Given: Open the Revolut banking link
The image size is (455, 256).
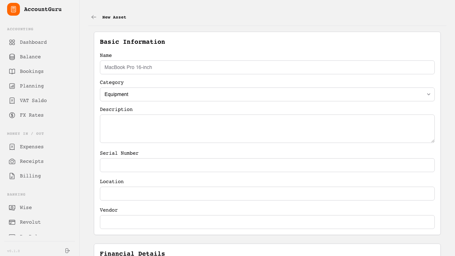Looking at the screenshot, I should (x=30, y=222).
